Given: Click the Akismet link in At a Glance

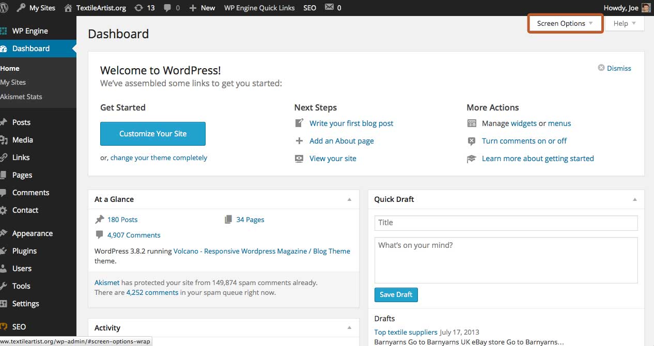Looking at the screenshot, I should (x=107, y=282).
